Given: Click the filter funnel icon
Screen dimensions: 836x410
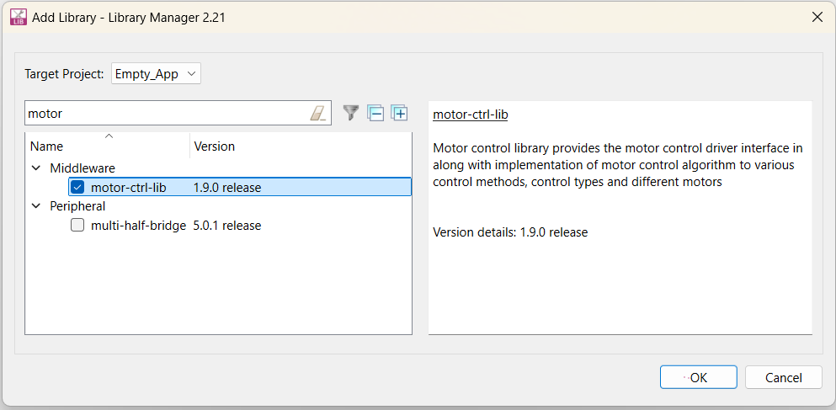Looking at the screenshot, I should (x=350, y=113).
